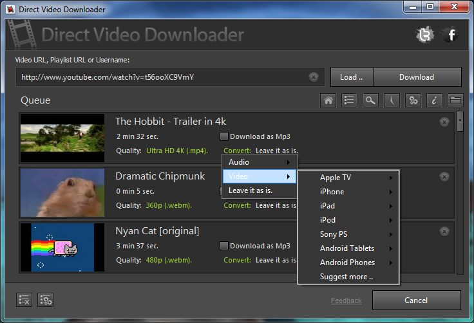This screenshot has width=474, height=323.
Task: Click the 0 min 5 sec. duration
Action: [135, 191]
